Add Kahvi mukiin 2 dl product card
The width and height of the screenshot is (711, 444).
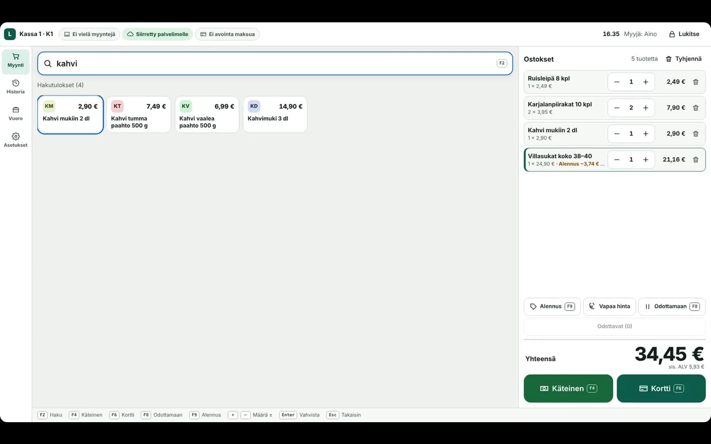(71, 115)
